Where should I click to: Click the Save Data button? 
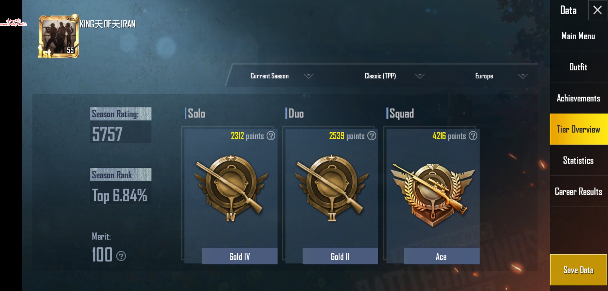[579, 270]
